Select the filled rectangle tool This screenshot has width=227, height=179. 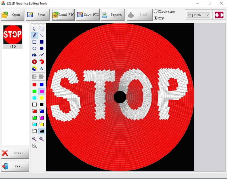41,42
